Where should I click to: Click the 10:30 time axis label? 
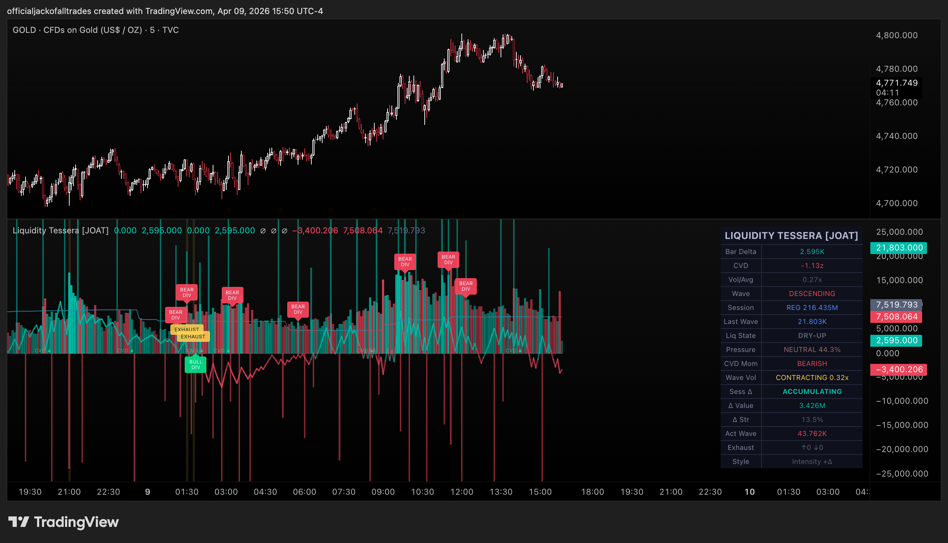point(422,492)
